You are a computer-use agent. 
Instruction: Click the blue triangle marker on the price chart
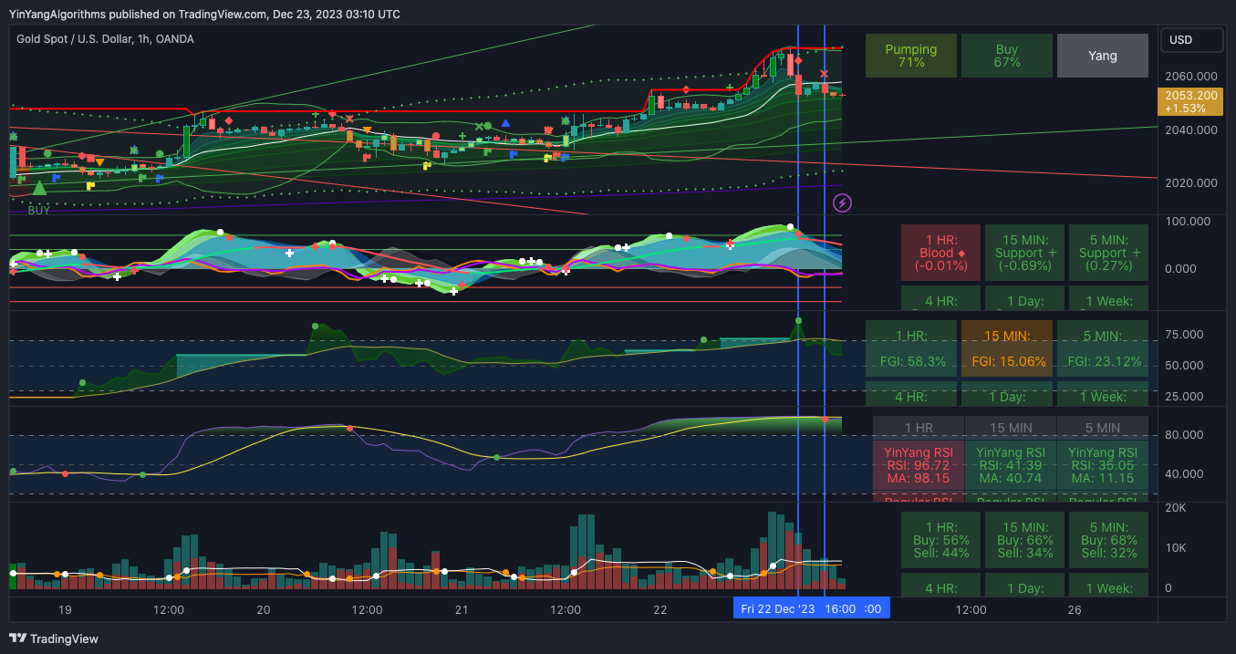click(505, 121)
